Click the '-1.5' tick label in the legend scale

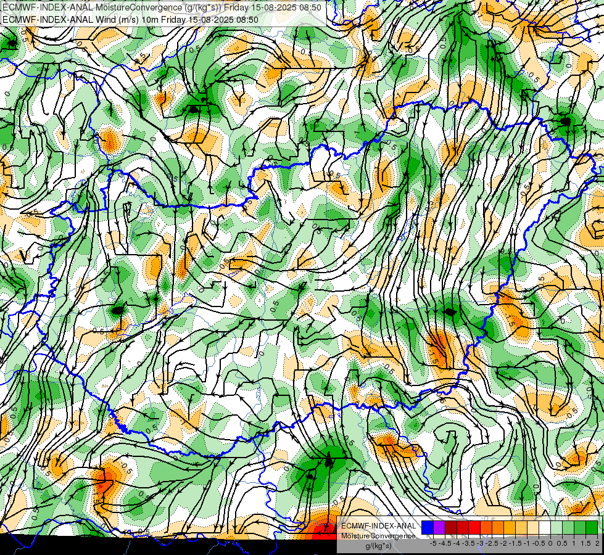[x=516, y=543]
